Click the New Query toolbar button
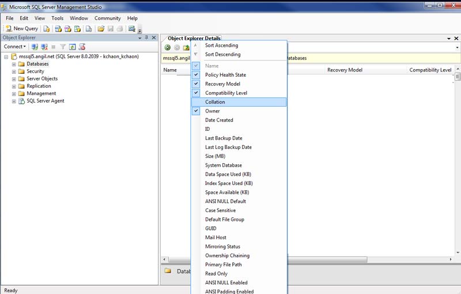 [22, 28]
